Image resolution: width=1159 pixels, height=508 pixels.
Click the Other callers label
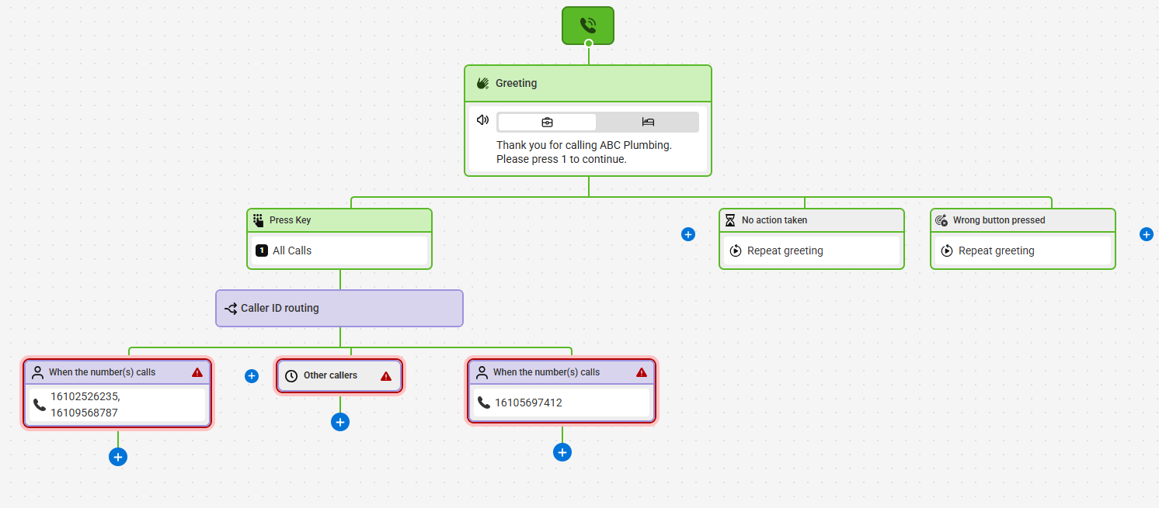tap(330, 375)
